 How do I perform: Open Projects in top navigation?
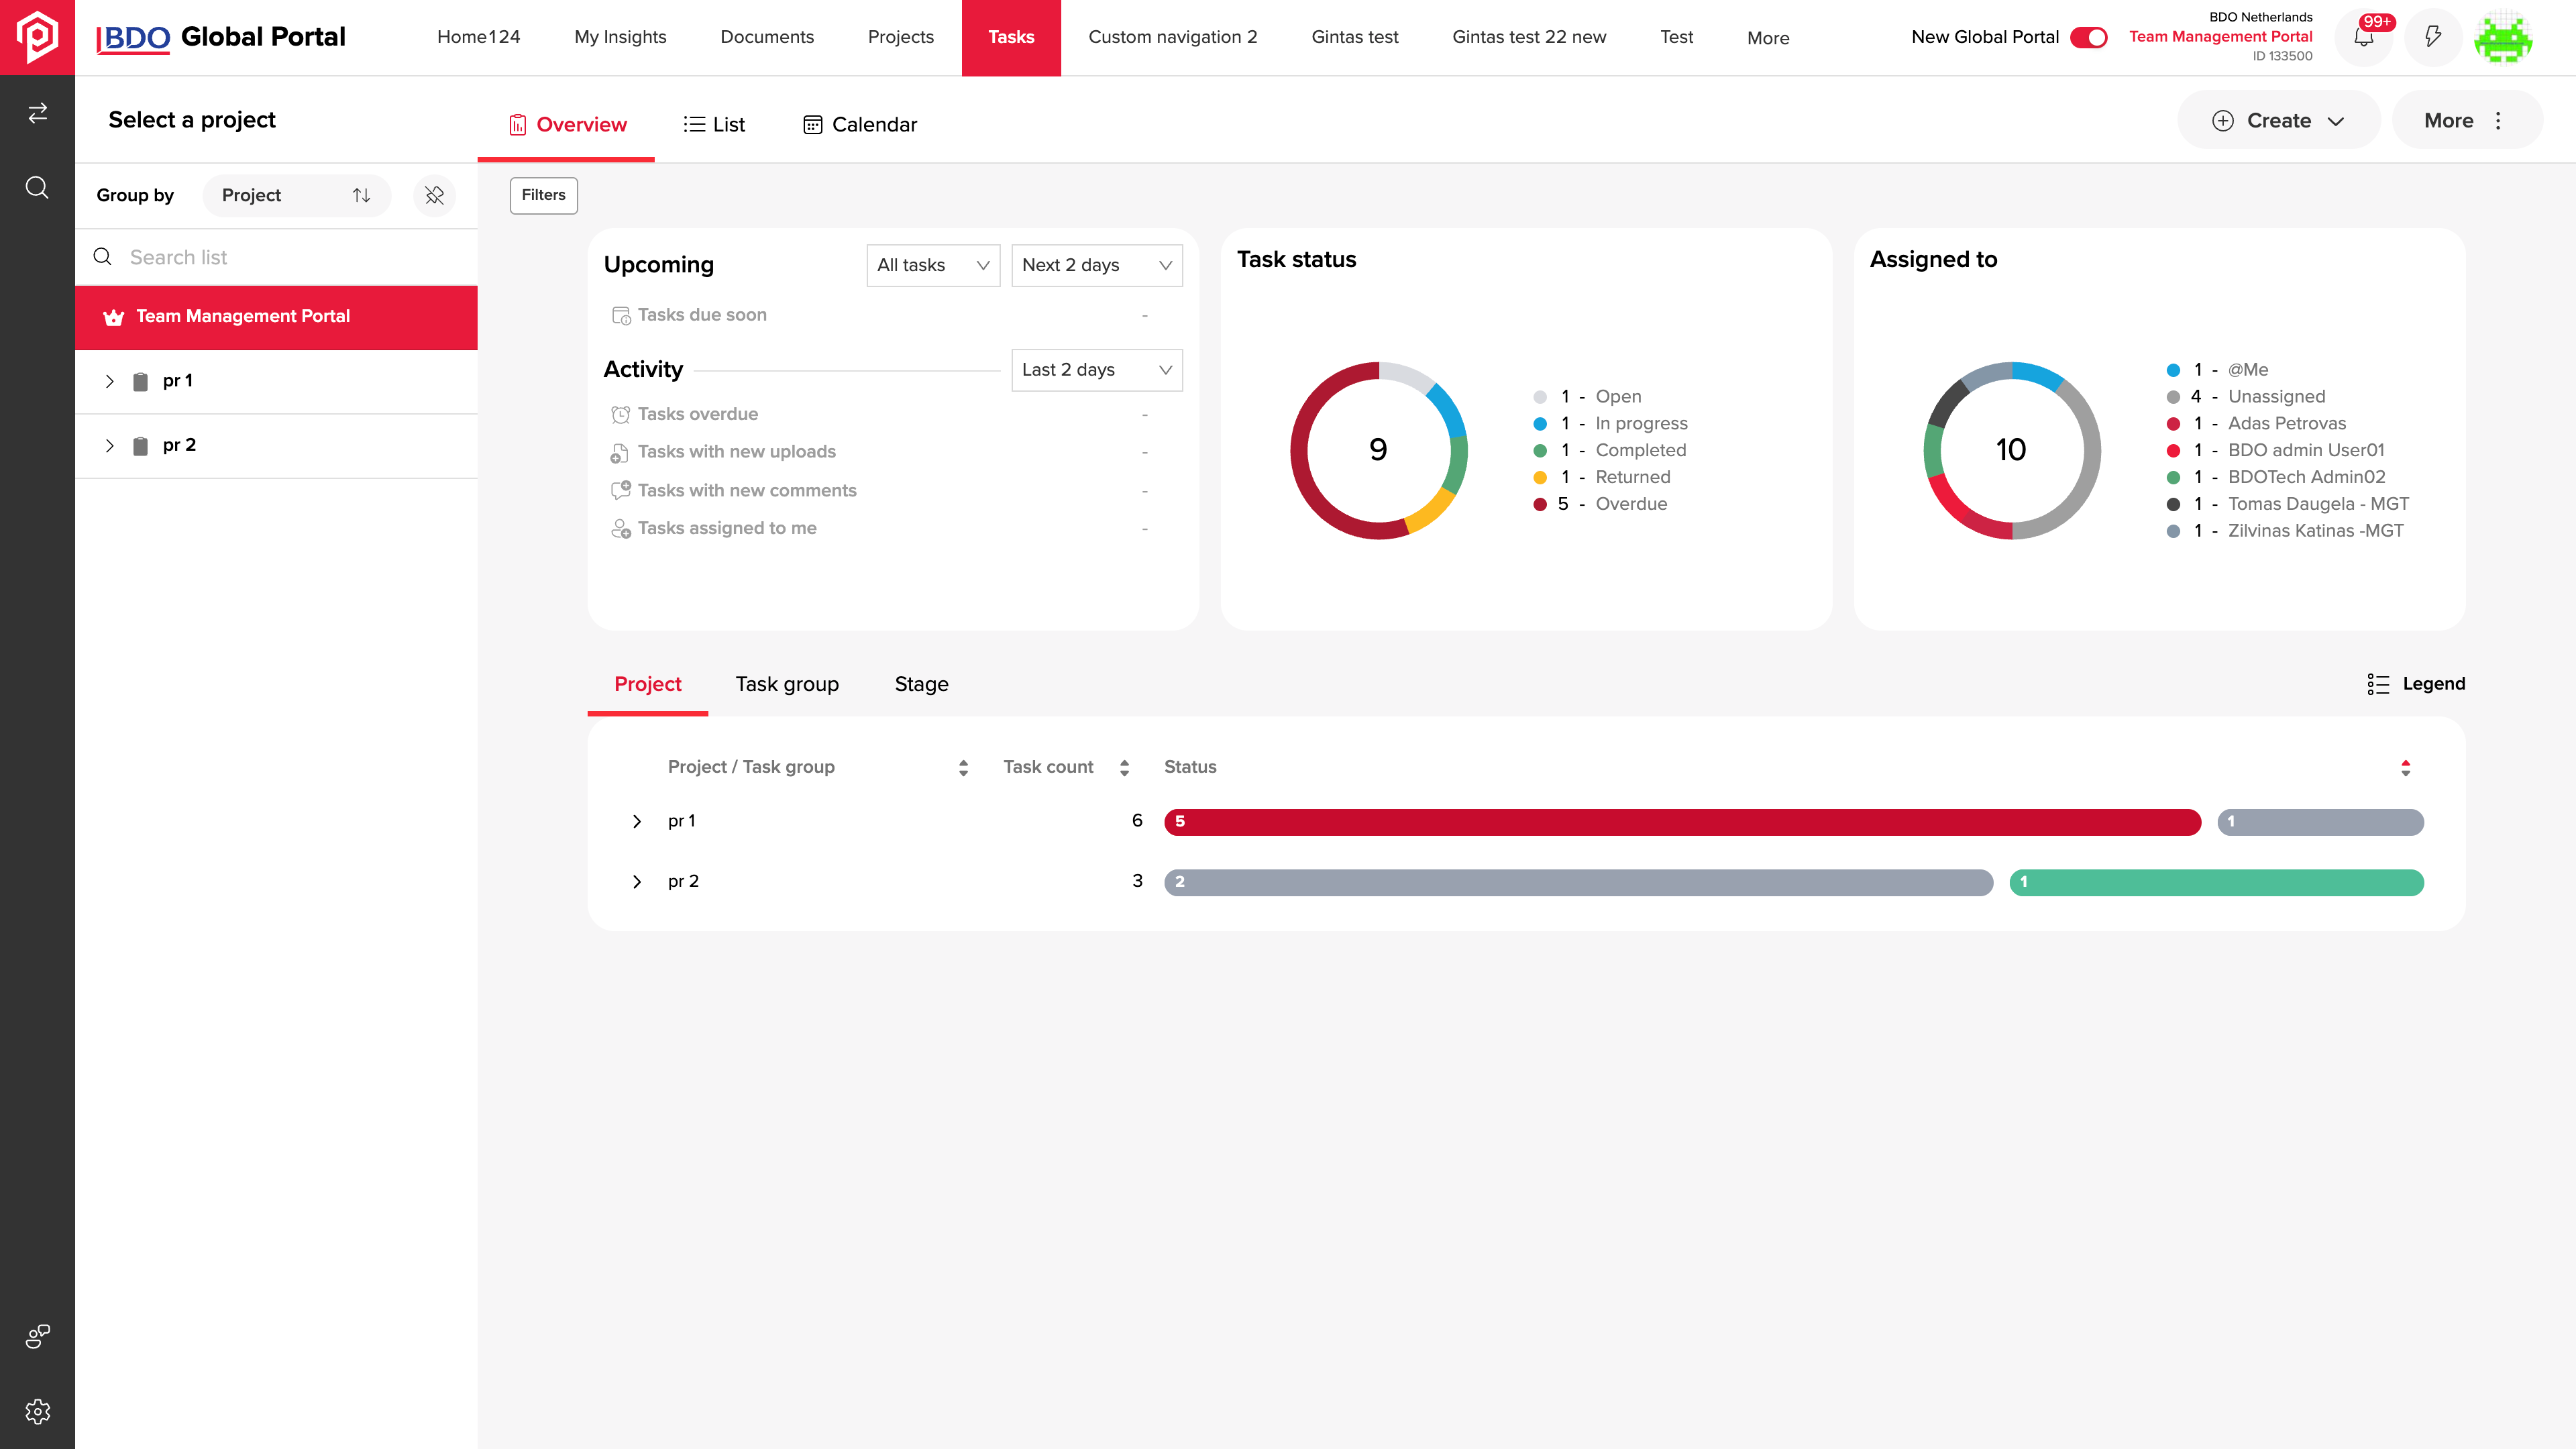tap(900, 37)
